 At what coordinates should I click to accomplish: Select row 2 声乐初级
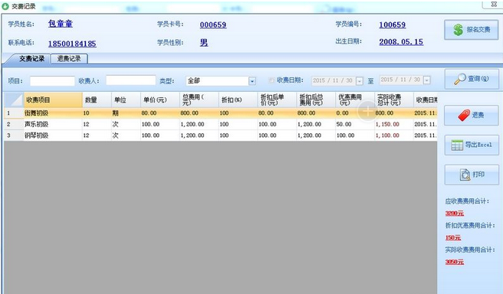coord(220,124)
